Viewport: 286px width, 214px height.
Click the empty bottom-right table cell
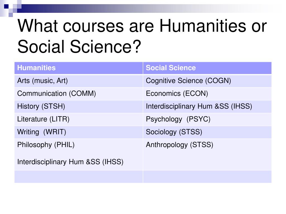[207, 177]
